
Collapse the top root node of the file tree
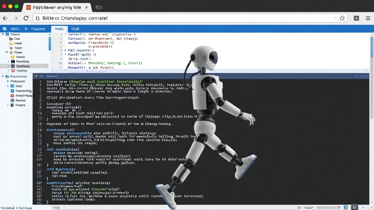pyautogui.click(x=3, y=34)
